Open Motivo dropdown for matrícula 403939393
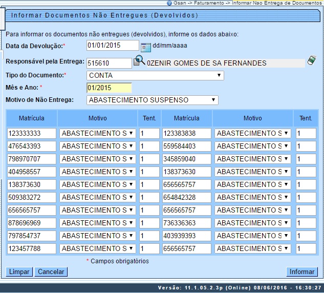 pyautogui.click(x=253, y=236)
